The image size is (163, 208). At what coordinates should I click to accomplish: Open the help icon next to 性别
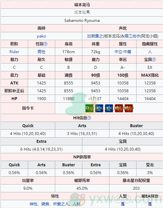pyautogui.click(x=45, y=44)
